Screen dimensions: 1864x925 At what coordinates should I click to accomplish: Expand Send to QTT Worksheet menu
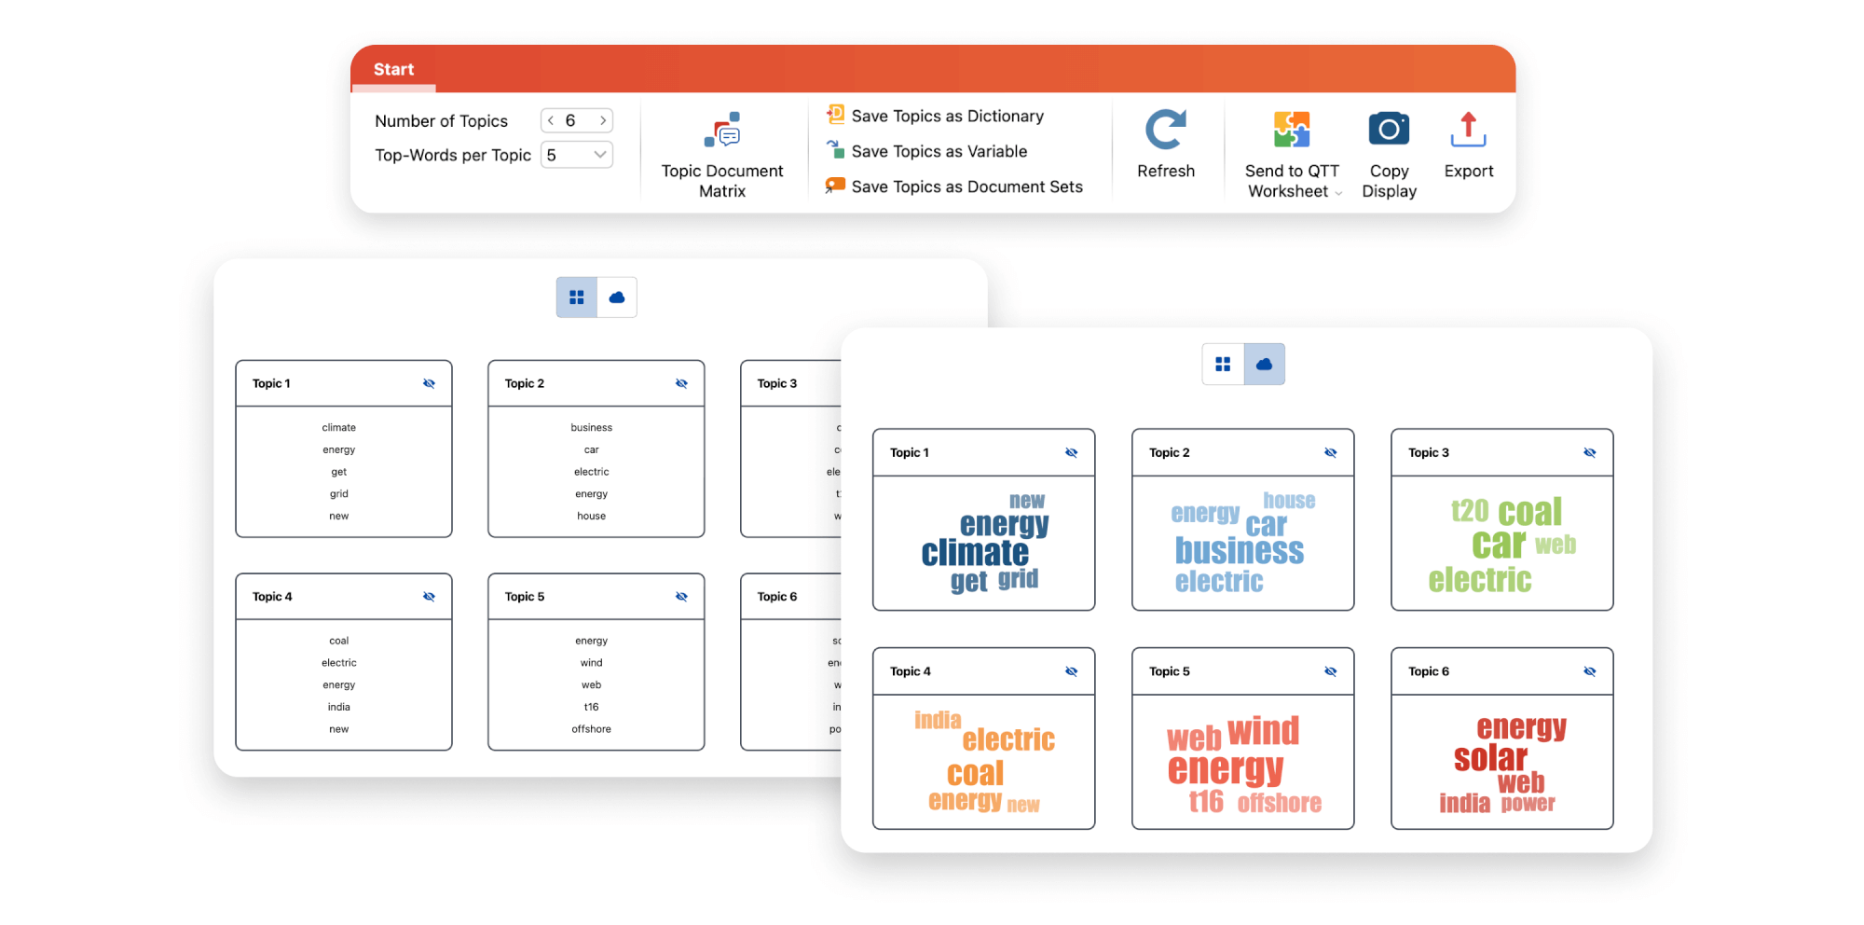pos(1337,193)
